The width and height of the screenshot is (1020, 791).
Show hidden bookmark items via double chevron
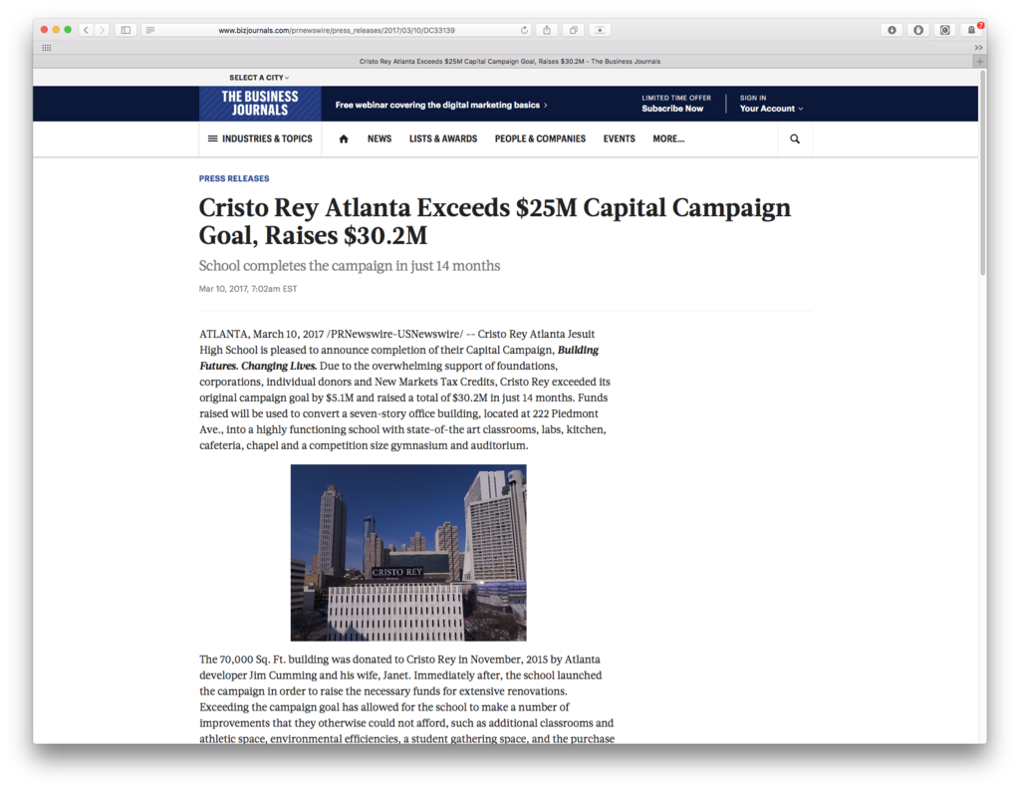pyautogui.click(x=978, y=48)
